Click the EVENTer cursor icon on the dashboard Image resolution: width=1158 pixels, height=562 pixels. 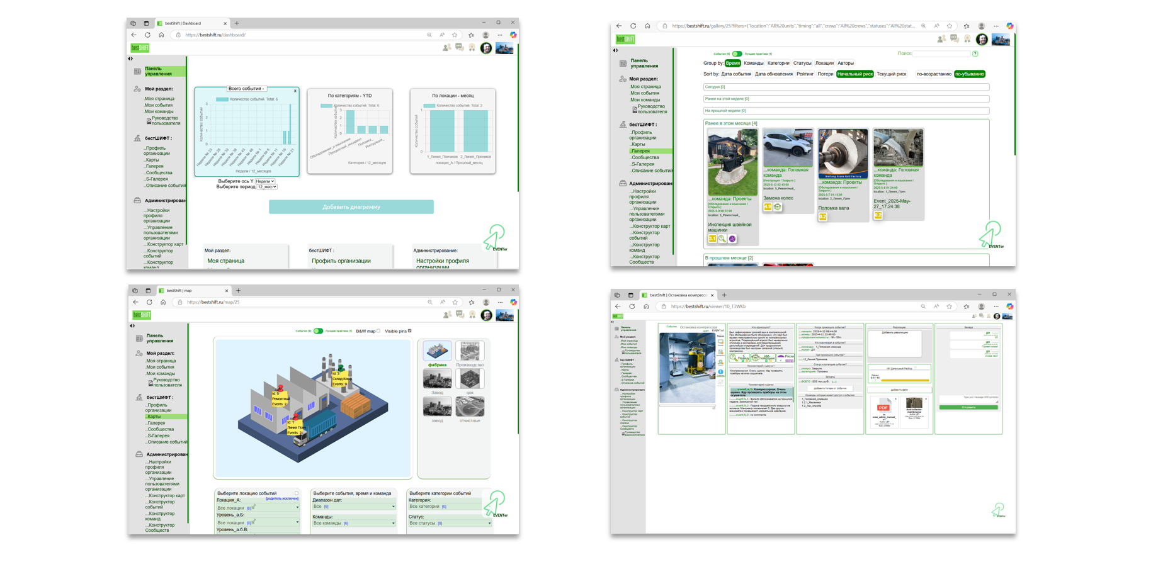pyautogui.click(x=495, y=237)
